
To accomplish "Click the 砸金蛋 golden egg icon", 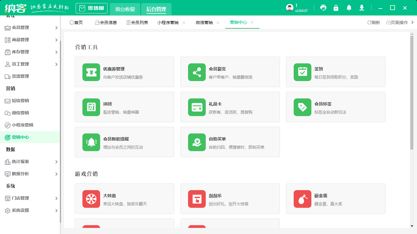I will 302,199.
